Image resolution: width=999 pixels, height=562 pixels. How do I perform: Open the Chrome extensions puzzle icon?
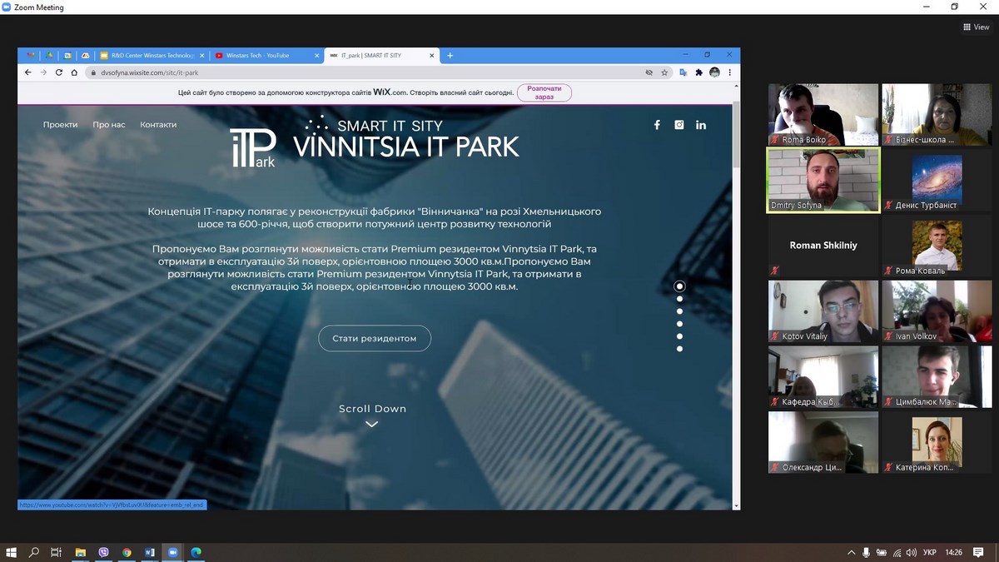tap(699, 72)
